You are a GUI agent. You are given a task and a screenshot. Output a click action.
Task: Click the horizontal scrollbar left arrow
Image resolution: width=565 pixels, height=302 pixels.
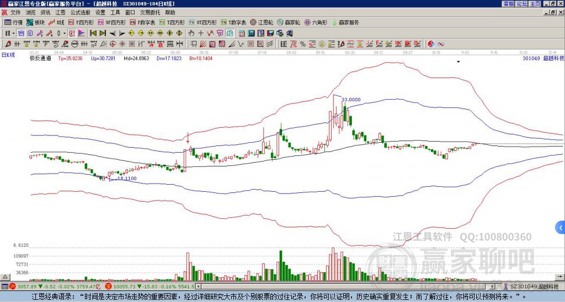click(x=198, y=287)
